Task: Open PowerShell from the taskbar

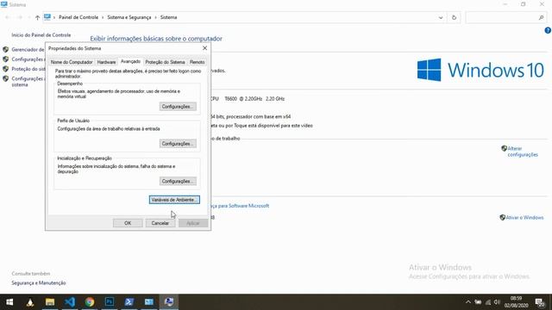Action: click(129, 302)
